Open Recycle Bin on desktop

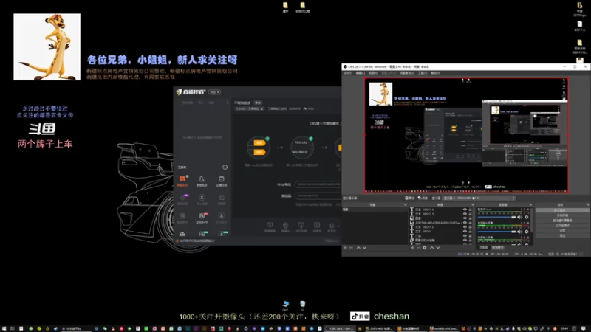[x=302, y=305]
